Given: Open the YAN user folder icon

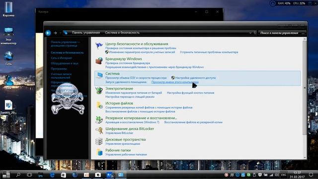Looking at the screenshot, I should click(x=8, y=83).
